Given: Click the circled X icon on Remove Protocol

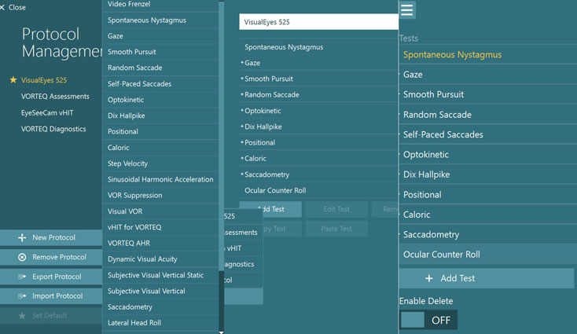Looking at the screenshot, I should point(22,257).
